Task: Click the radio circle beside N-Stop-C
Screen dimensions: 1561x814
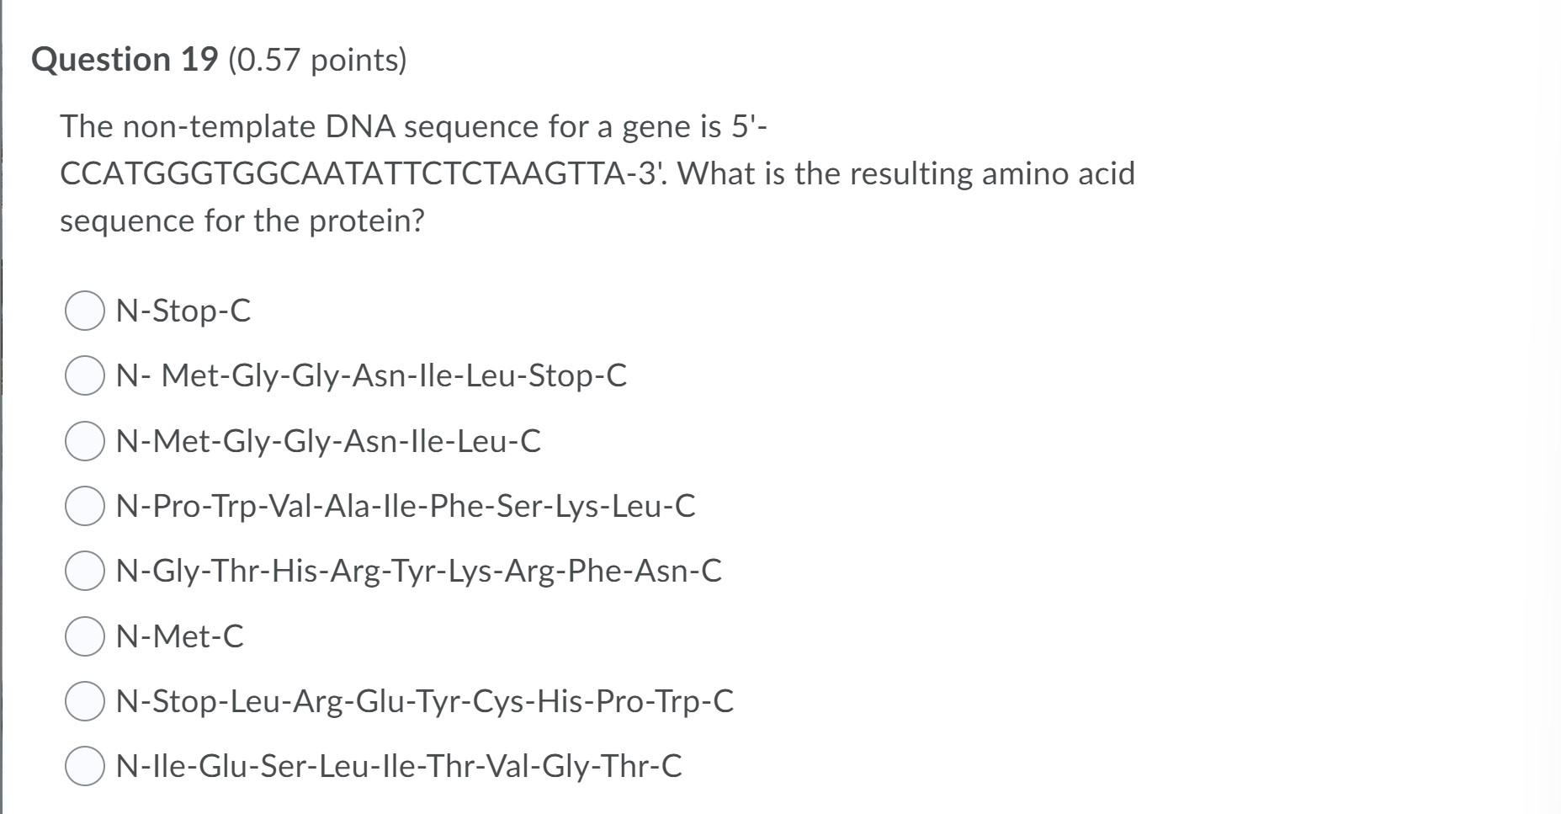Action: click(x=84, y=311)
